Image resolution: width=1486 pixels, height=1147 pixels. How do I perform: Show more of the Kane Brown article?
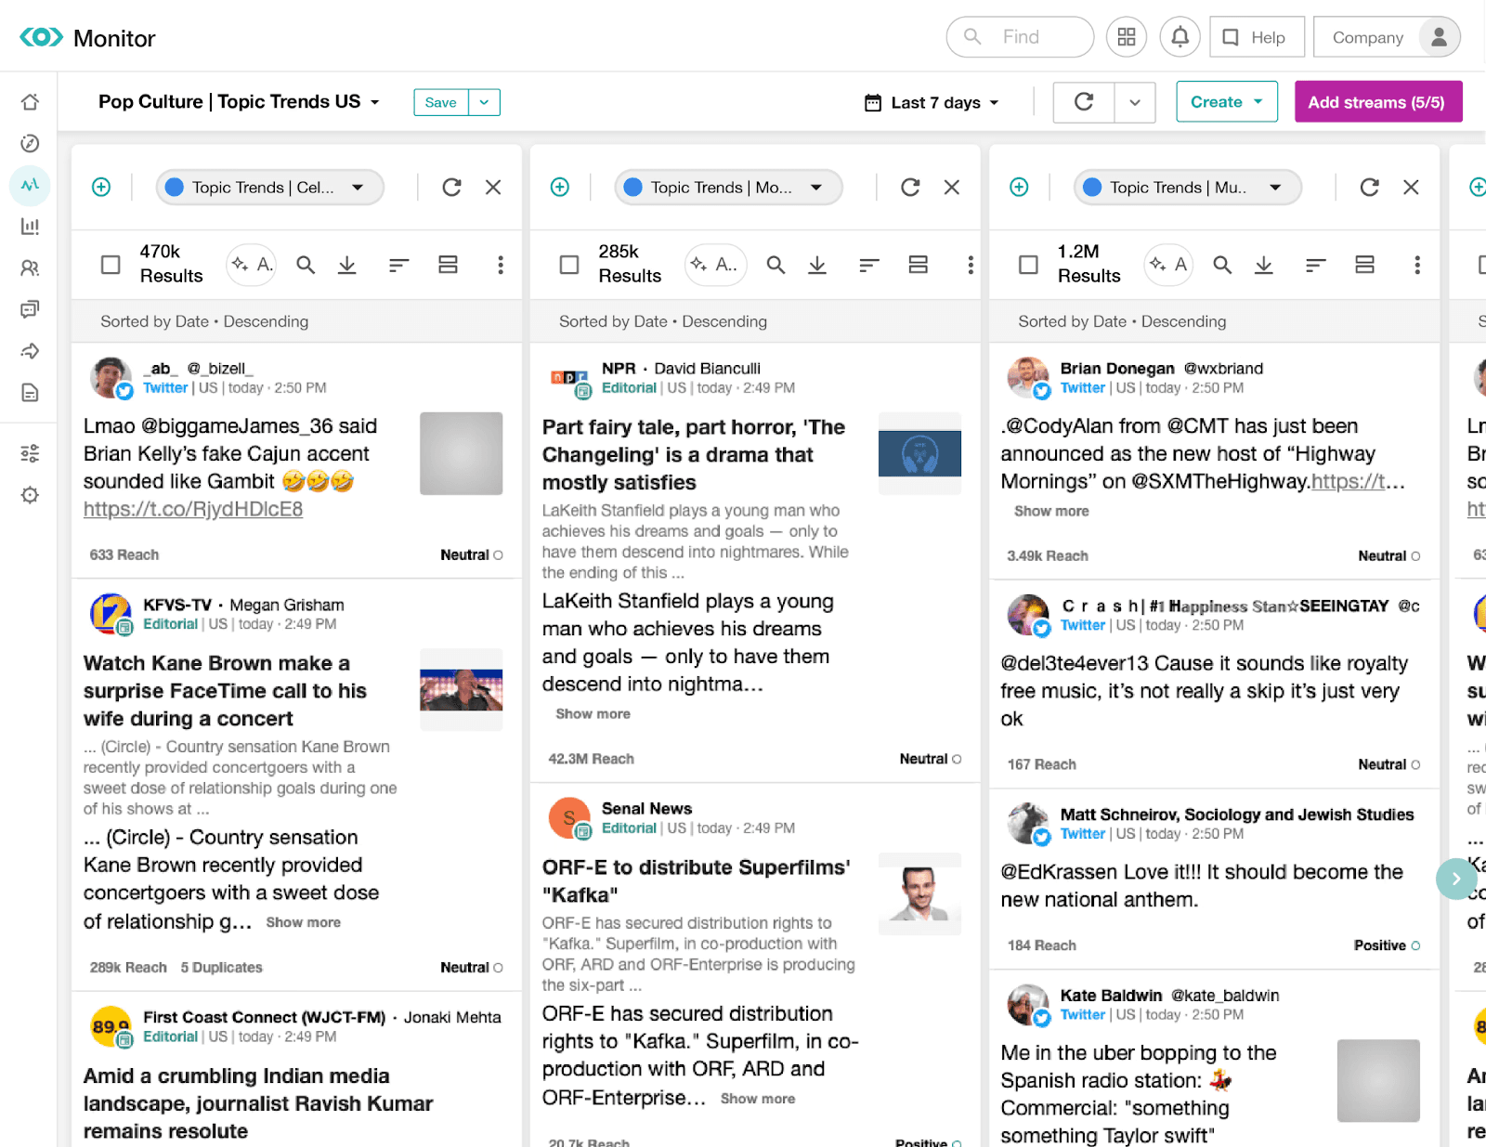click(304, 922)
